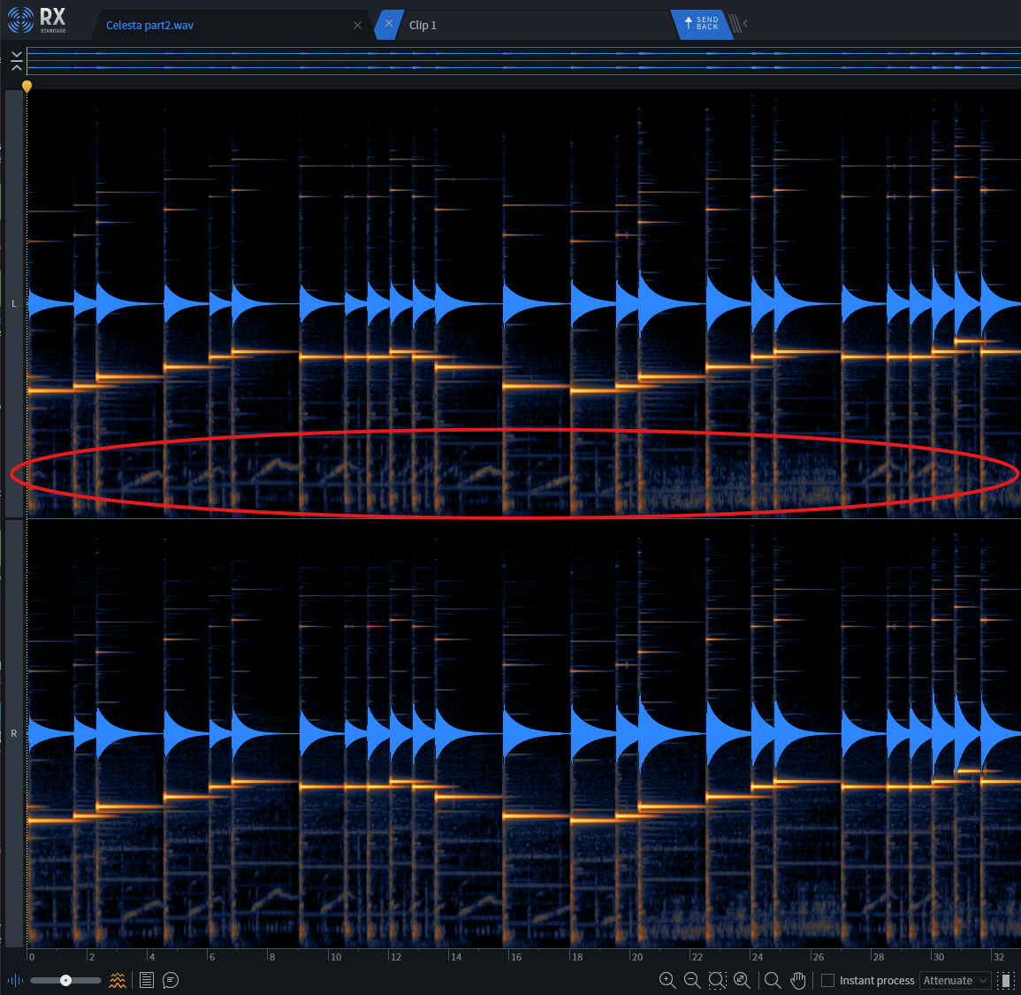The height and width of the screenshot is (995, 1021).
Task: Expand the tab list chevron beside Send Back
Action: (743, 25)
